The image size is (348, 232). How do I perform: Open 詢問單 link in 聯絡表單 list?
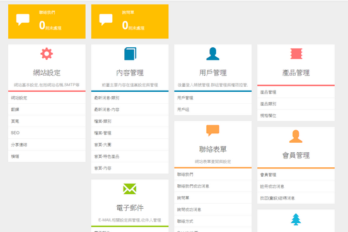click(x=183, y=198)
